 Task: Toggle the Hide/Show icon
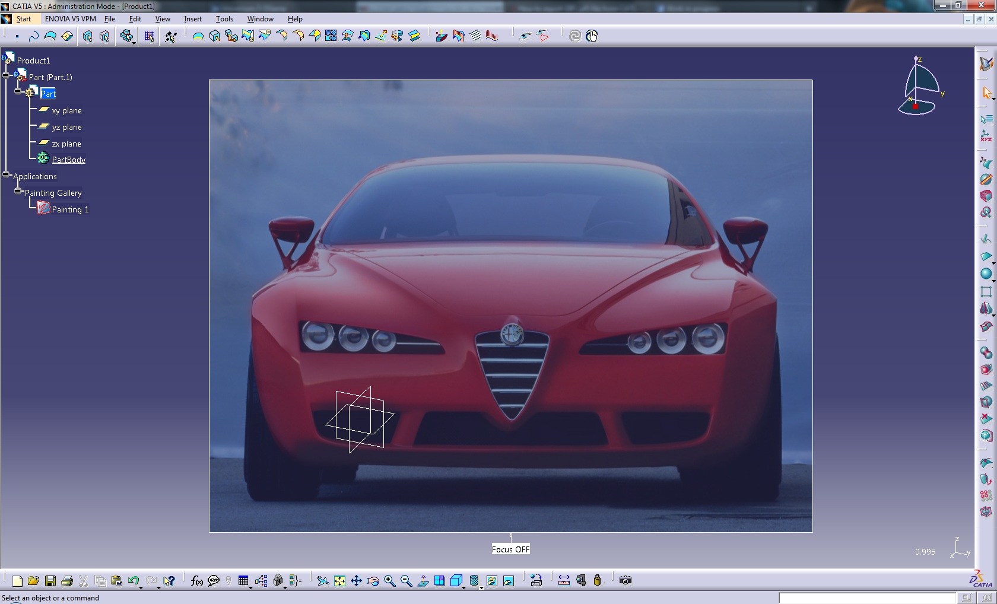pyautogui.click(x=492, y=581)
